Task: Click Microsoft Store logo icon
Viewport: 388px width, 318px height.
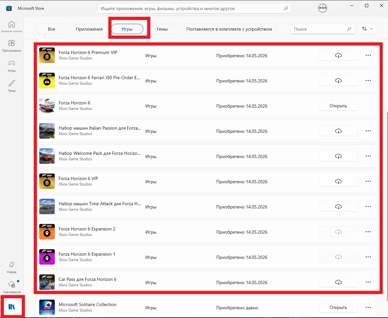Action: [x=9, y=8]
